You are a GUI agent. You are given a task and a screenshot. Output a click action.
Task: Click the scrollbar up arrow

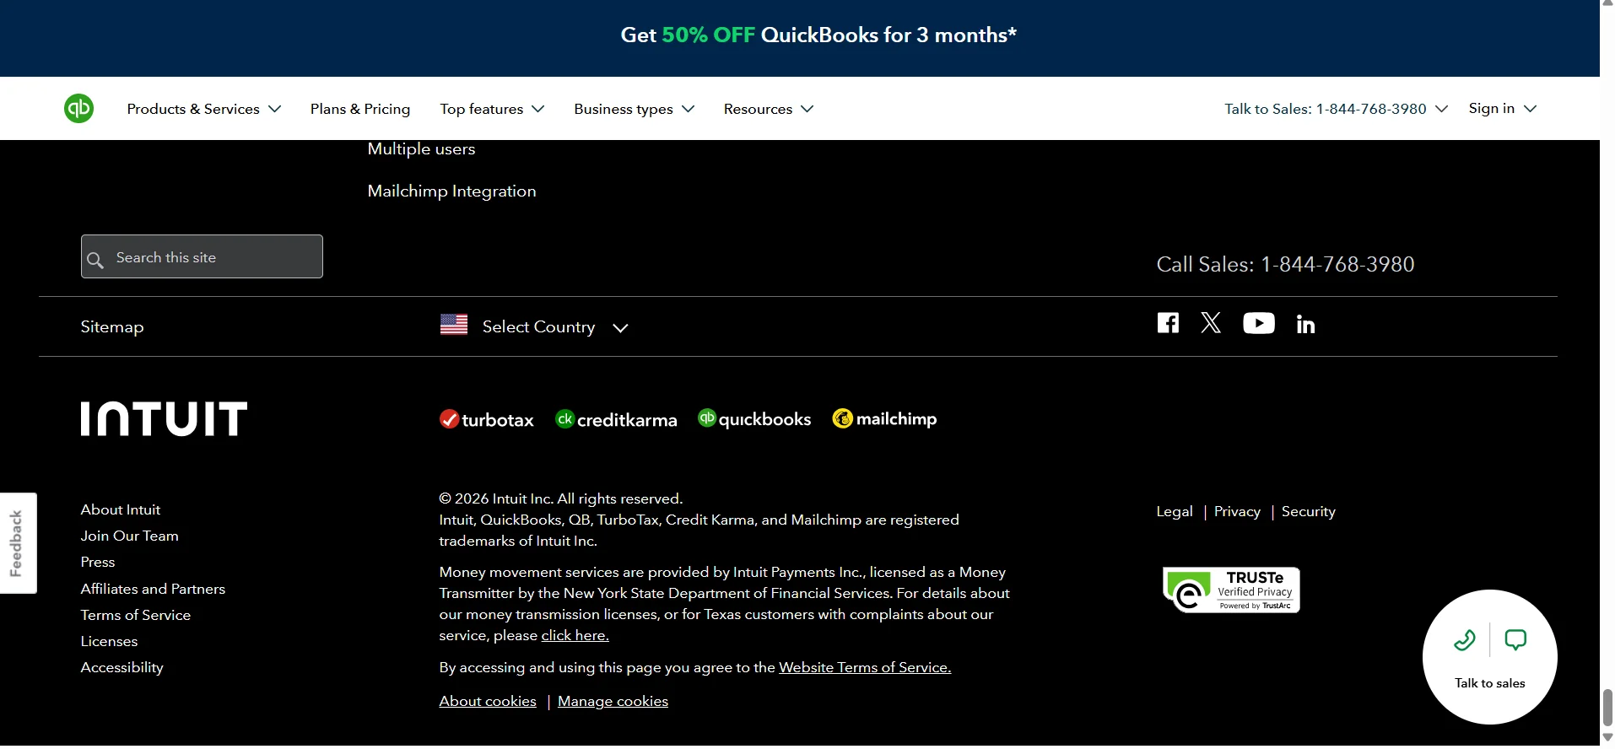coord(1607,4)
